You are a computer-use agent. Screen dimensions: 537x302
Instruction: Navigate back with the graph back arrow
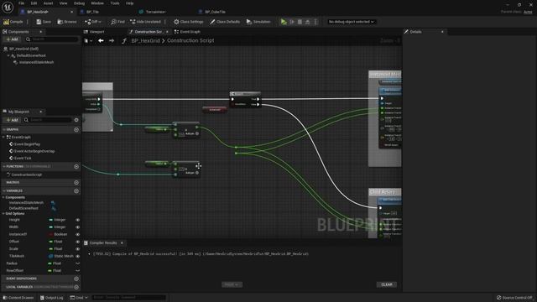click(101, 40)
